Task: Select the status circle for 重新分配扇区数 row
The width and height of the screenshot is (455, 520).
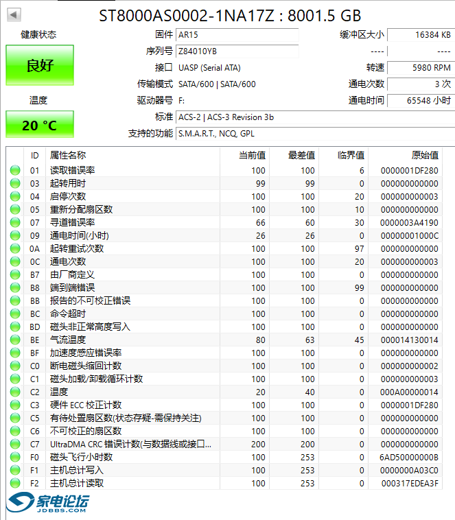Action: click(x=15, y=210)
